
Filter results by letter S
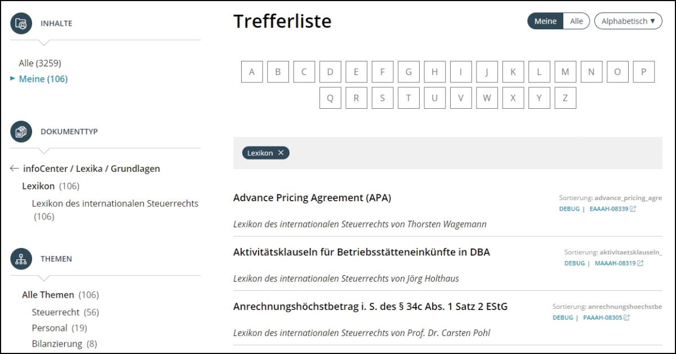point(383,98)
